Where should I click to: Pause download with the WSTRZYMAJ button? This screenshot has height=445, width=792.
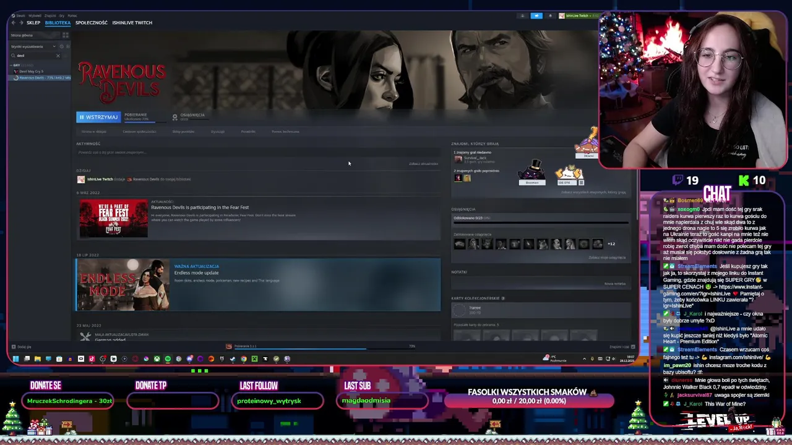(x=98, y=117)
